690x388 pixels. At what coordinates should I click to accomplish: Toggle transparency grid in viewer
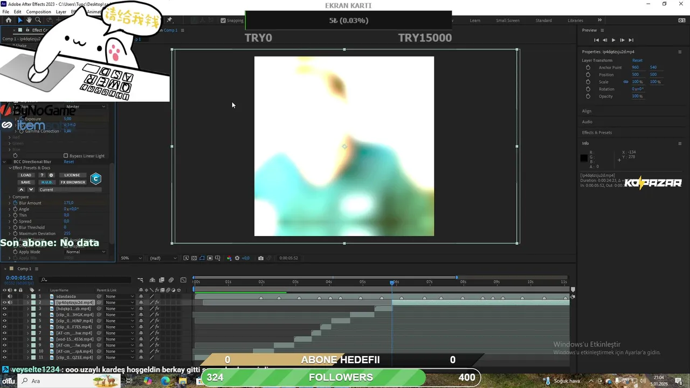pos(194,258)
